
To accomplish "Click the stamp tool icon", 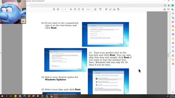I will 118,9.
